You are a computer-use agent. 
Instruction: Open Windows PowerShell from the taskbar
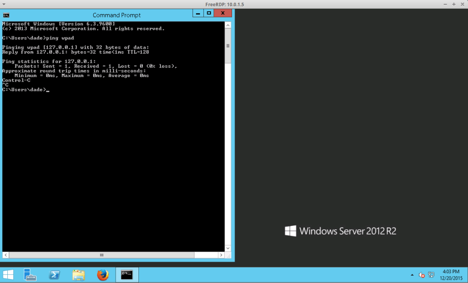click(x=55, y=274)
